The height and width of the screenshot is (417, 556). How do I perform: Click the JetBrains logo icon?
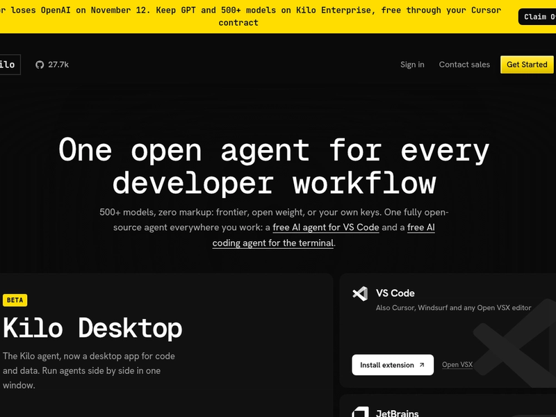360,412
